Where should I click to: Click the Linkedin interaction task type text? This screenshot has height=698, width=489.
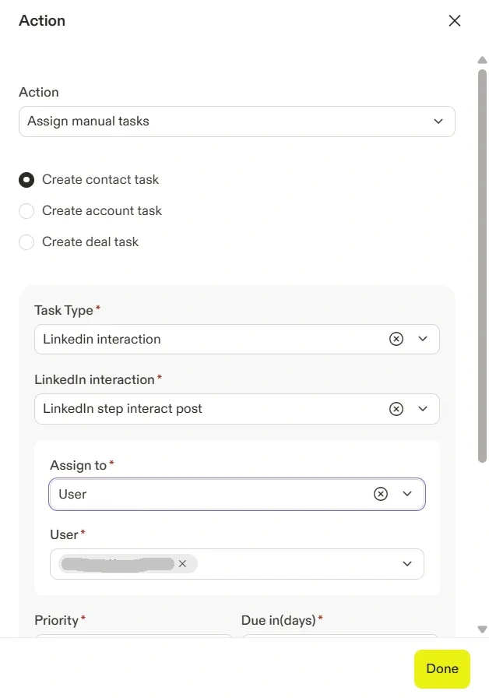tap(102, 339)
